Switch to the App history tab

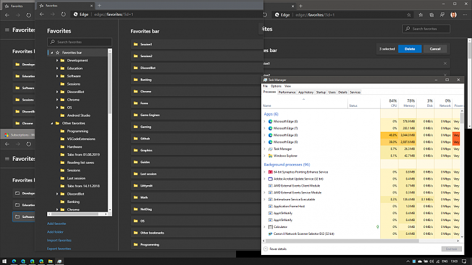tap(305, 92)
